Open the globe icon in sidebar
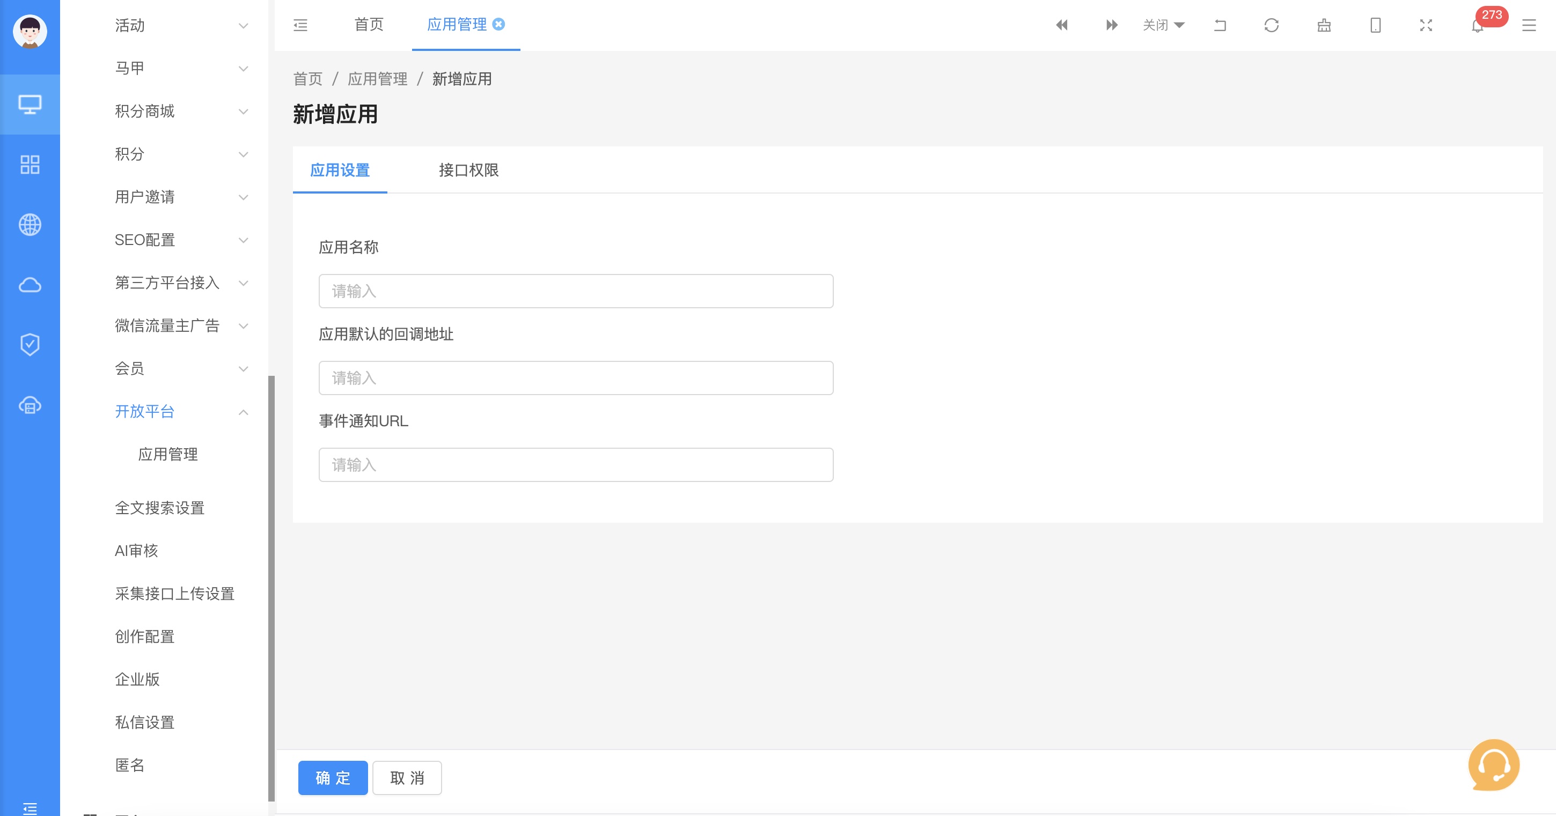This screenshot has width=1556, height=816. (x=30, y=225)
